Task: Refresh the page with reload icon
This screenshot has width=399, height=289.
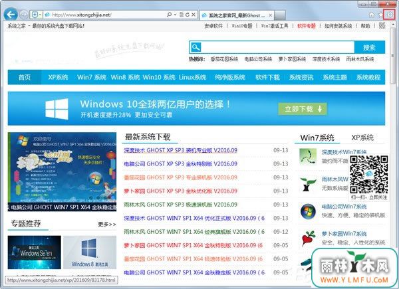Action: pyautogui.click(x=188, y=15)
